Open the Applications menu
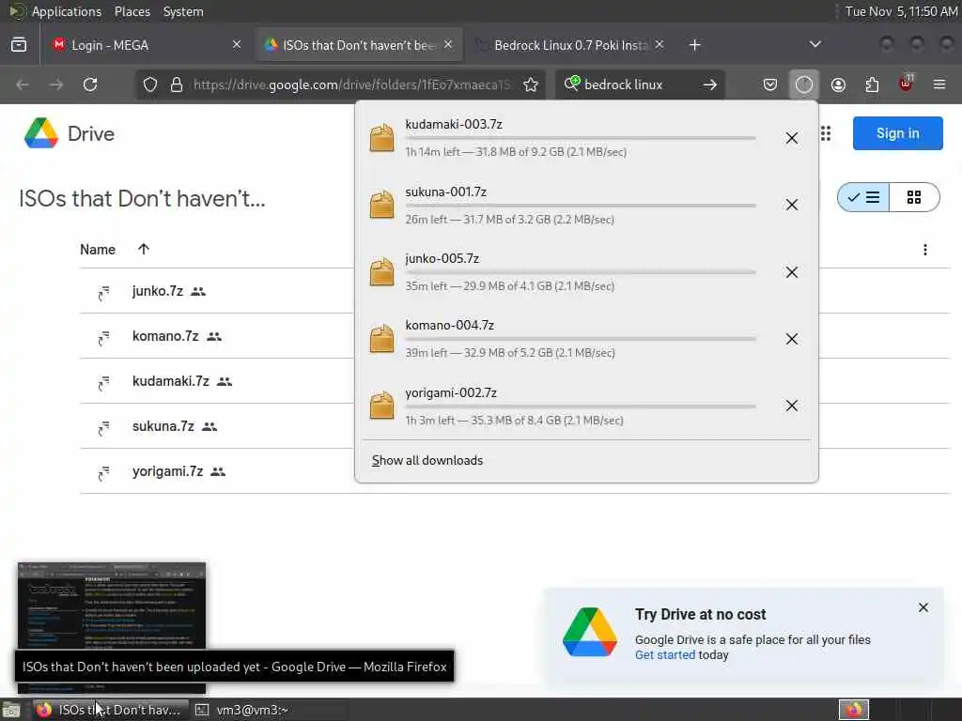The image size is (962, 721). pos(67,11)
